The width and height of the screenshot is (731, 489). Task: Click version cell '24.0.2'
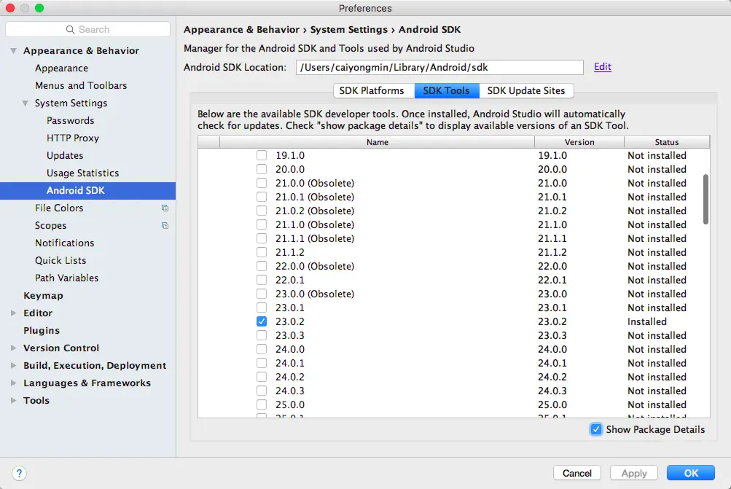pyautogui.click(x=552, y=377)
